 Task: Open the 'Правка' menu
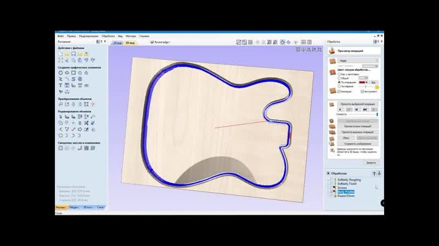coord(71,36)
